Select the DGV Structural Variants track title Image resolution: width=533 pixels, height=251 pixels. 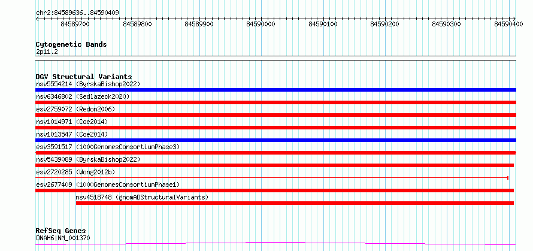coord(84,77)
